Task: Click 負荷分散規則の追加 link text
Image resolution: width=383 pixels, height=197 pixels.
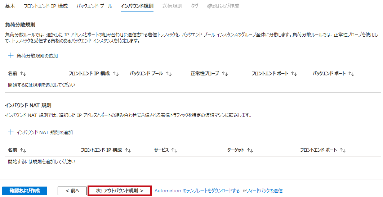Action: (37, 56)
